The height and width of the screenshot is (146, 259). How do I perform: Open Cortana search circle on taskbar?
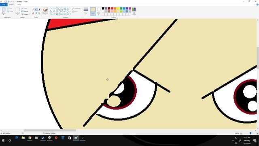tap(10, 140)
